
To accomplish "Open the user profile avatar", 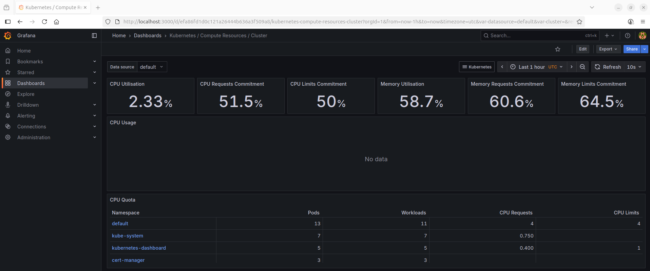I will pyautogui.click(x=642, y=36).
